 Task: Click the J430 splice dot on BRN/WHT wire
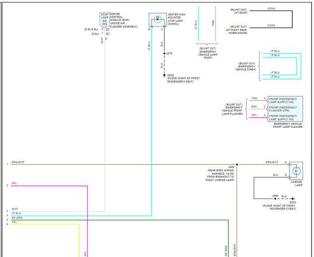click(237, 165)
